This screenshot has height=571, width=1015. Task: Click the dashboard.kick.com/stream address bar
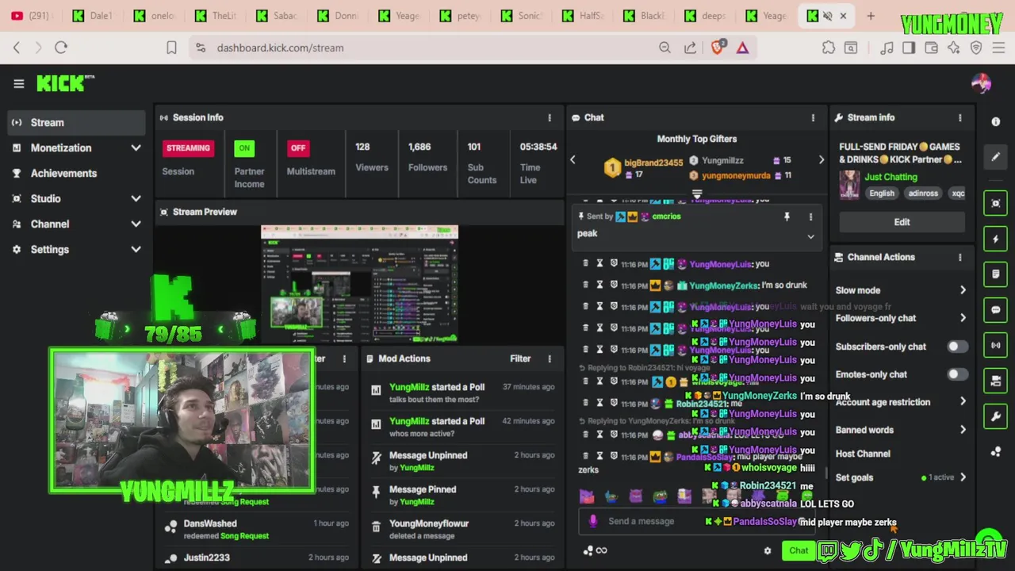(x=280, y=48)
